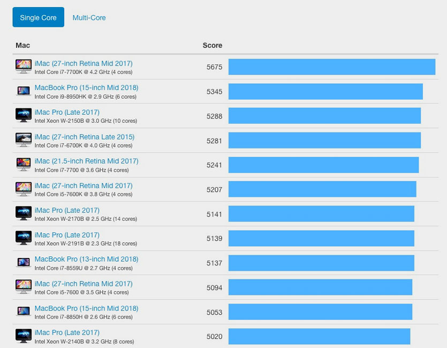Click the iMac icon for the i5-7600K row
Viewport: 447px width, 348px height.
[24, 189]
